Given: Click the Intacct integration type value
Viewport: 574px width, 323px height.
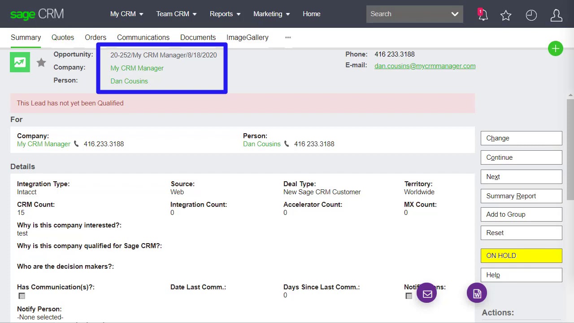Looking at the screenshot, I should coord(26,192).
